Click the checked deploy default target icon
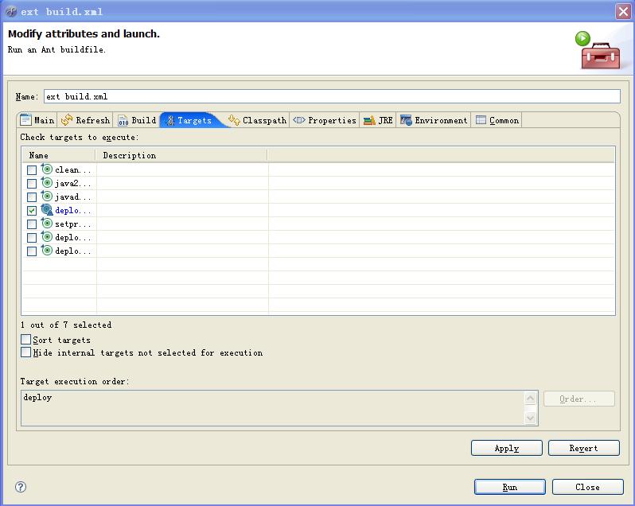Viewport: 635px width, 506px height. (47, 210)
